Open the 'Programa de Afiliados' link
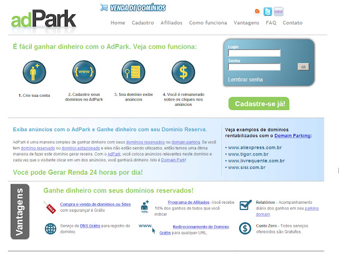 tap(189, 202)
